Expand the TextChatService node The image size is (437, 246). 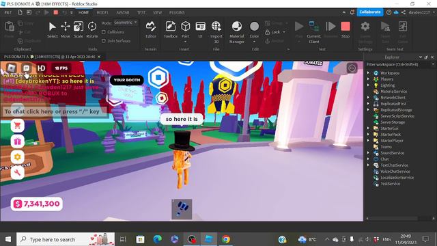tap(368, 165)
